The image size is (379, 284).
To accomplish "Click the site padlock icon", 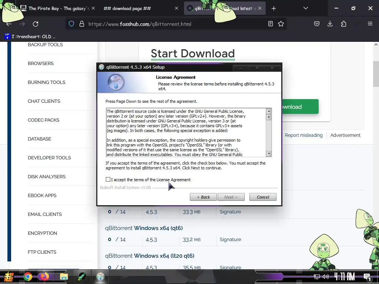I will click(82, 24).
